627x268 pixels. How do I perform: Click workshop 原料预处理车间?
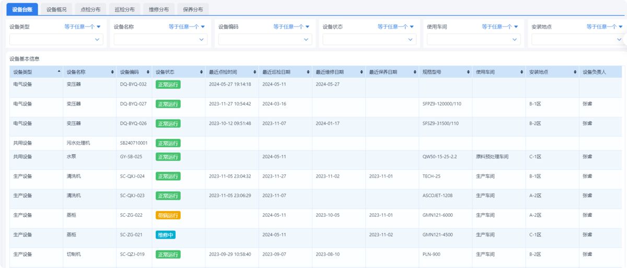click(492, 156)
